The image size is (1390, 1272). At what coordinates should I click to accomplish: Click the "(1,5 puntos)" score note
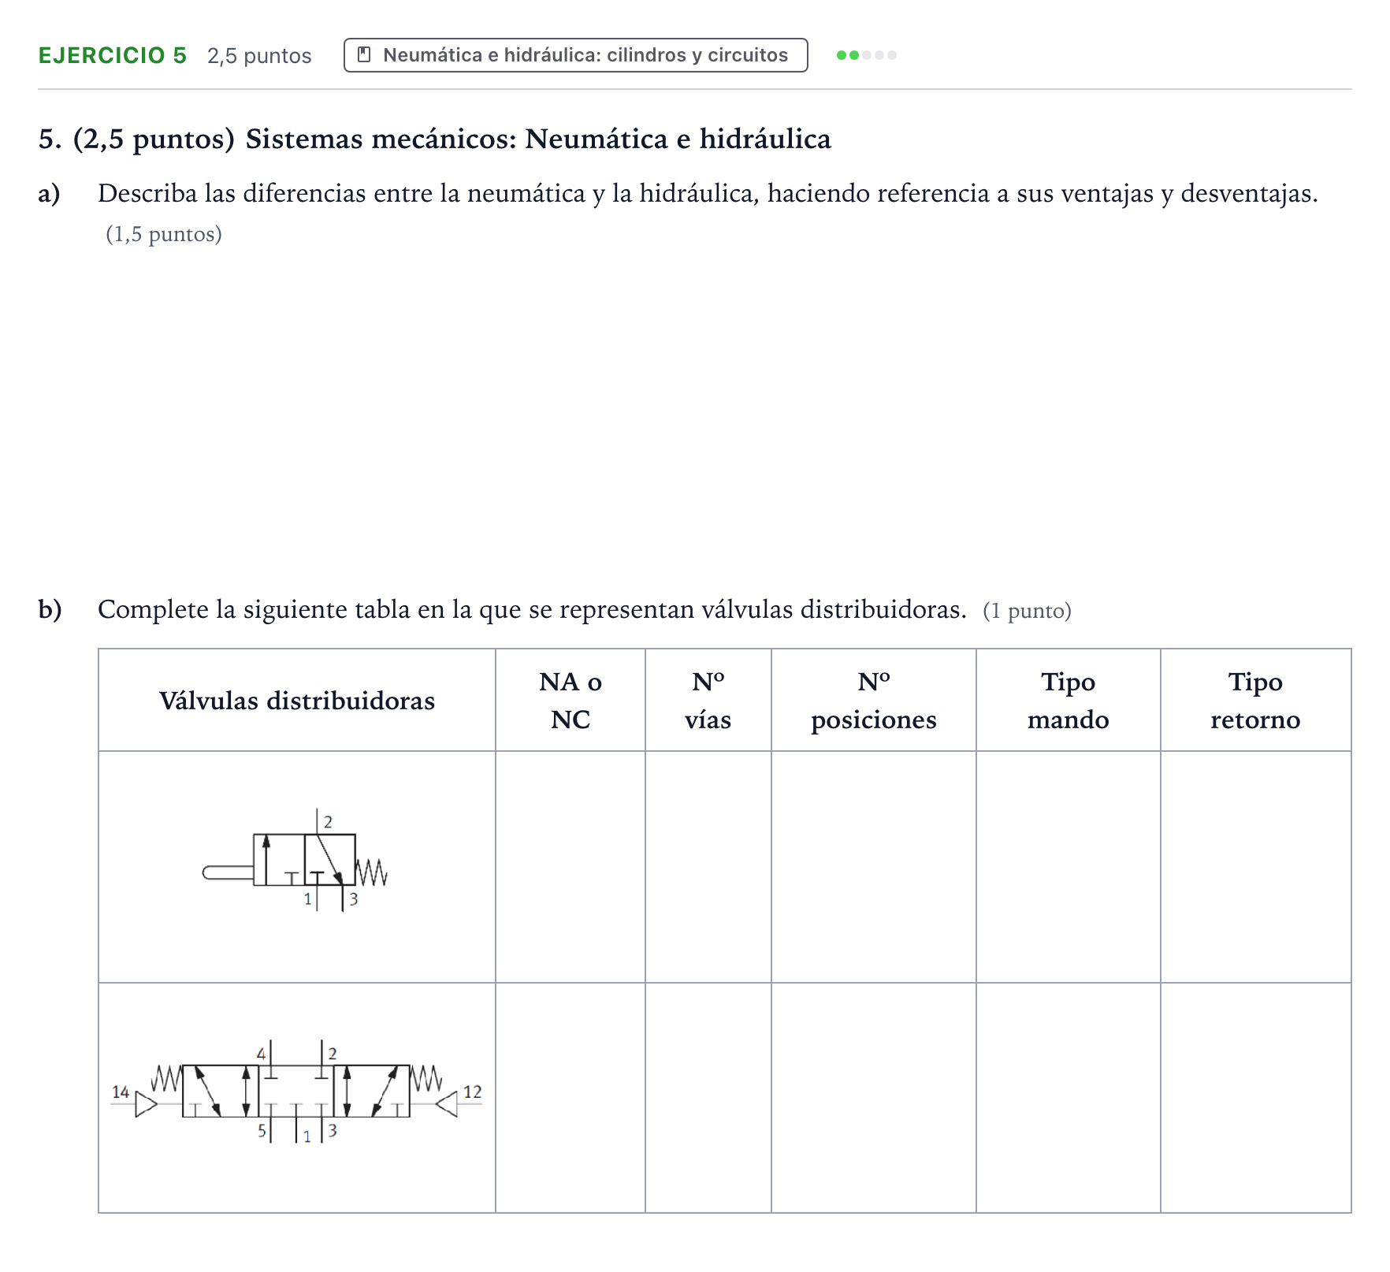[164, 235]
